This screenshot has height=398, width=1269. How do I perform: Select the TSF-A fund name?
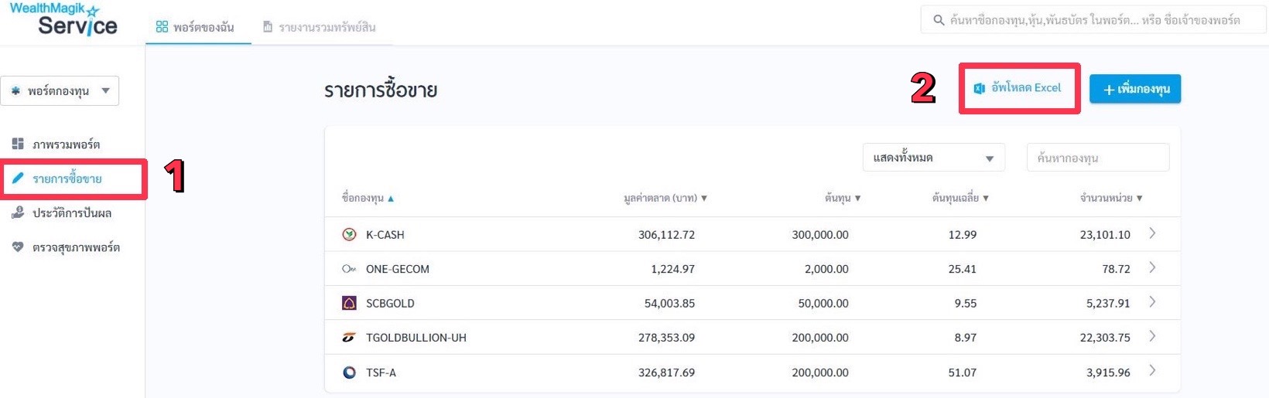pos(381,372)
